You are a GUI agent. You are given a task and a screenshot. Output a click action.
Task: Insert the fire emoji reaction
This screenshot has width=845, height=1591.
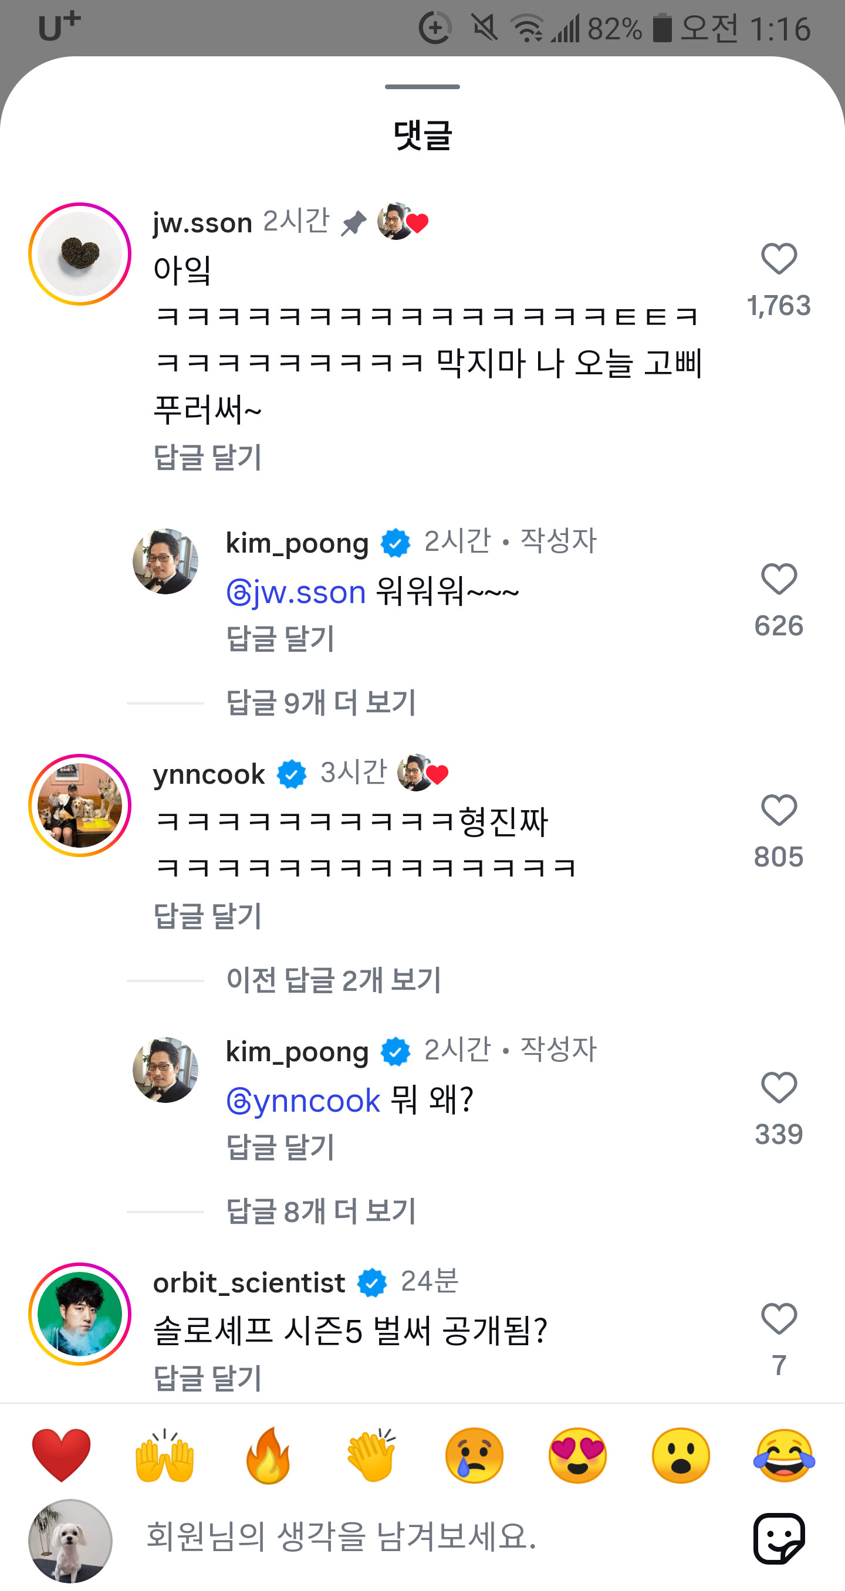click(268, 1454)
